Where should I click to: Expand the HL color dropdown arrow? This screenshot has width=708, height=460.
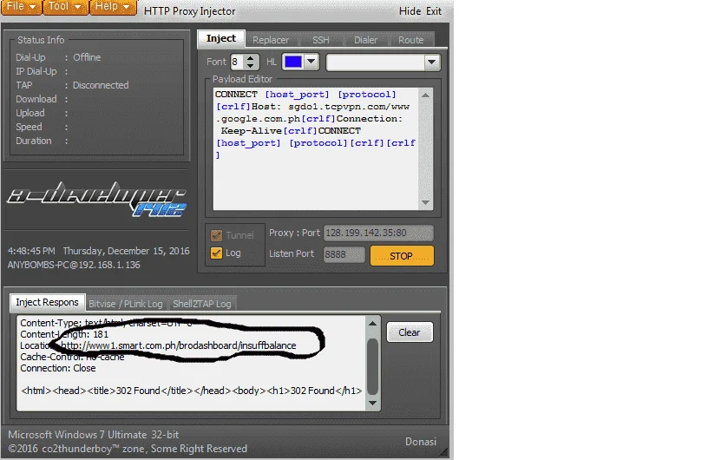pos(311,62)
